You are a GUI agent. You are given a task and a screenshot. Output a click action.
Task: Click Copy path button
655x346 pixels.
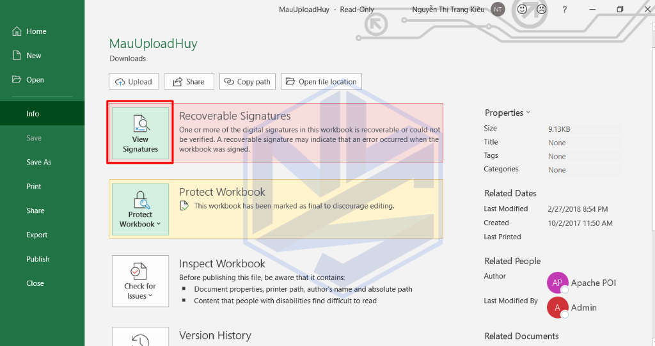248,81
